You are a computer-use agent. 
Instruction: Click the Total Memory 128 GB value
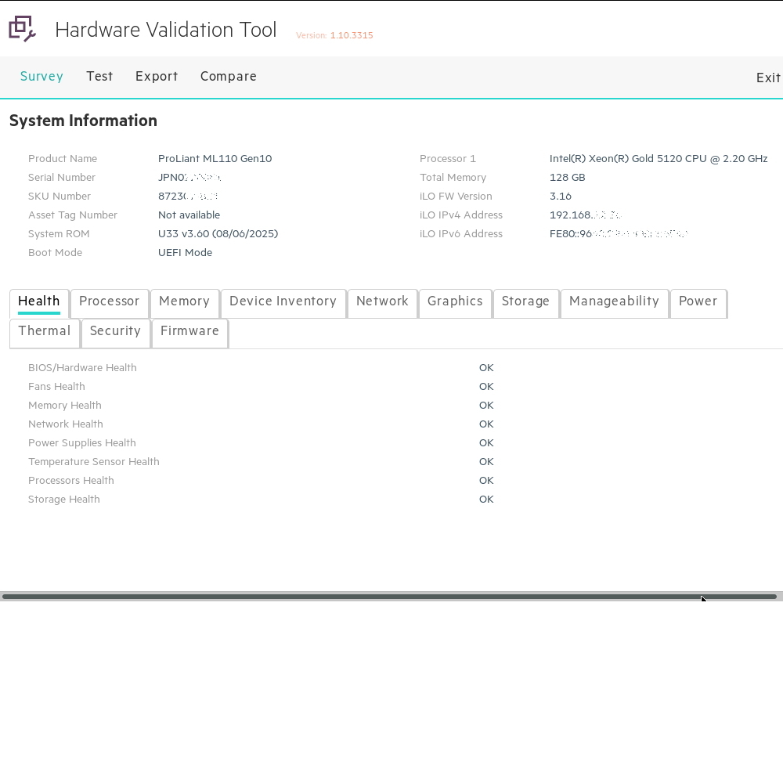click(567, 177)
